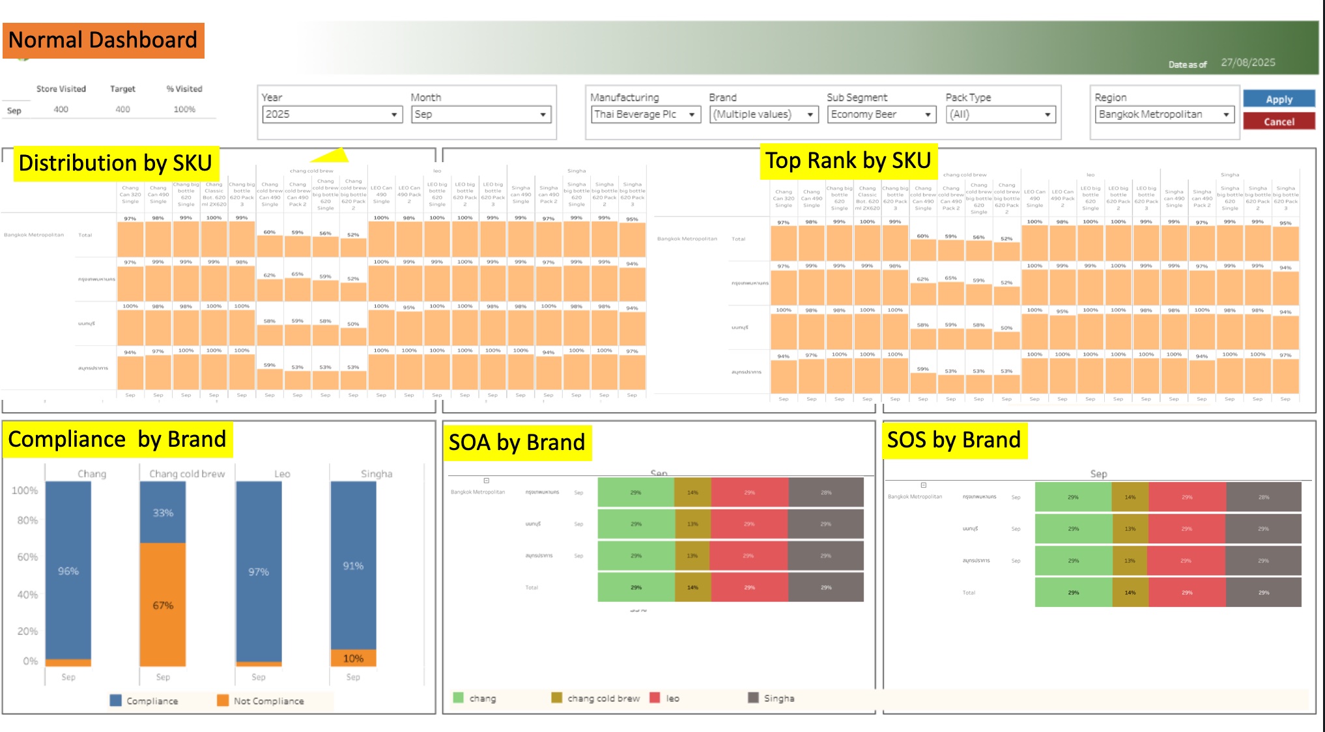
Task: Open the Region Bangkok Metropolitan dropdown
Action: (x=1165, y=115)
